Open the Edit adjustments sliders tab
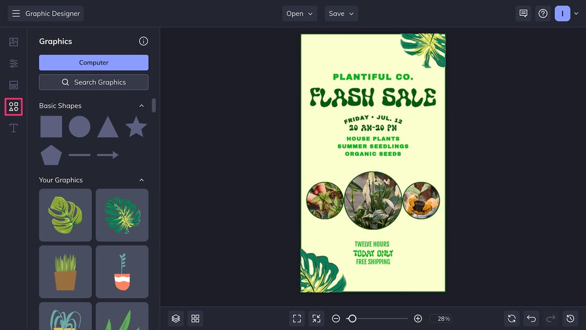Viewport: 586px width, 330px height. coord(14,63)
